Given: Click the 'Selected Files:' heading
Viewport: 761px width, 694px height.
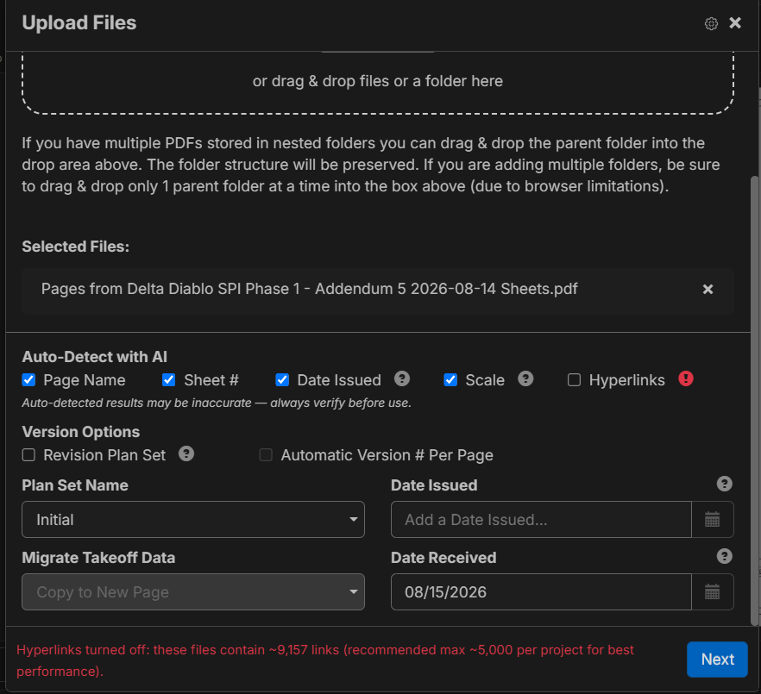Looking at the screenshot, I should click(x=76, y=247).
